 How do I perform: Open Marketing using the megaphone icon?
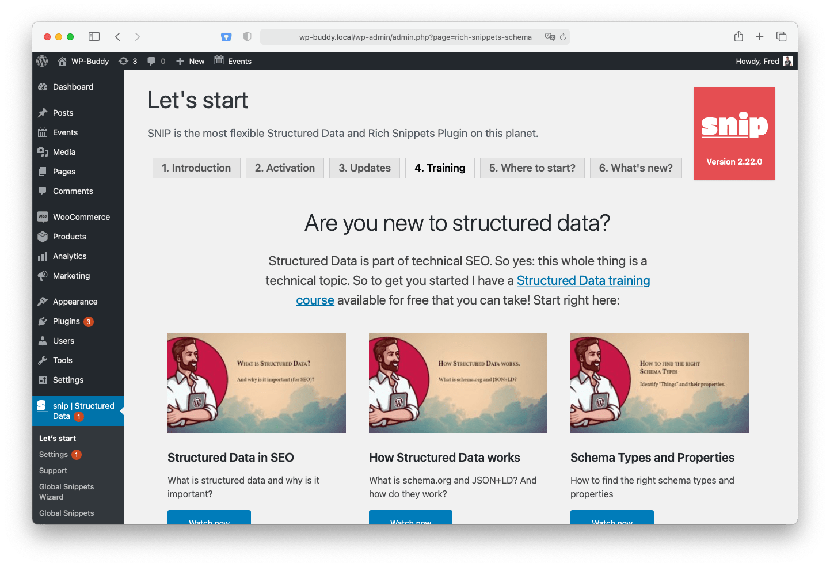click(x=43, y=276)
